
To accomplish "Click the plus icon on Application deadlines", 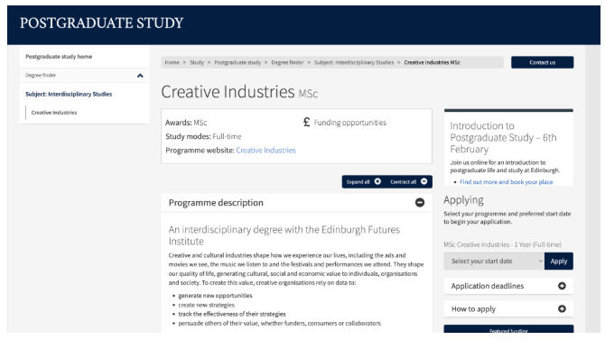I will 562,286.
